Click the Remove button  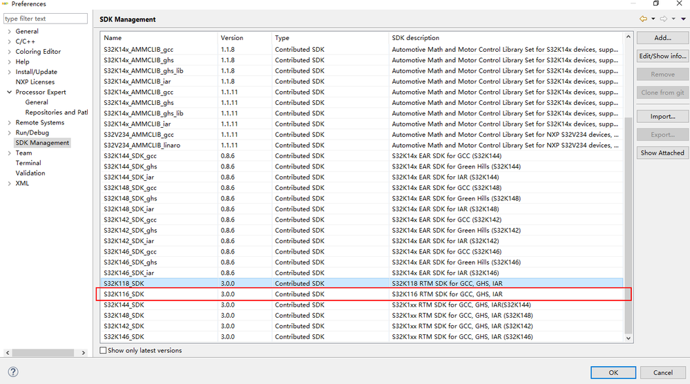[662, 75]
